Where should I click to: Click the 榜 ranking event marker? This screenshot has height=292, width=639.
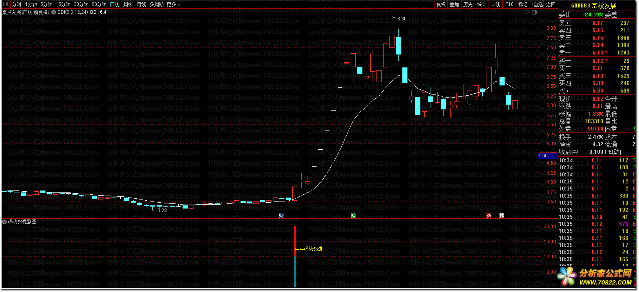(x=501, y=216)
